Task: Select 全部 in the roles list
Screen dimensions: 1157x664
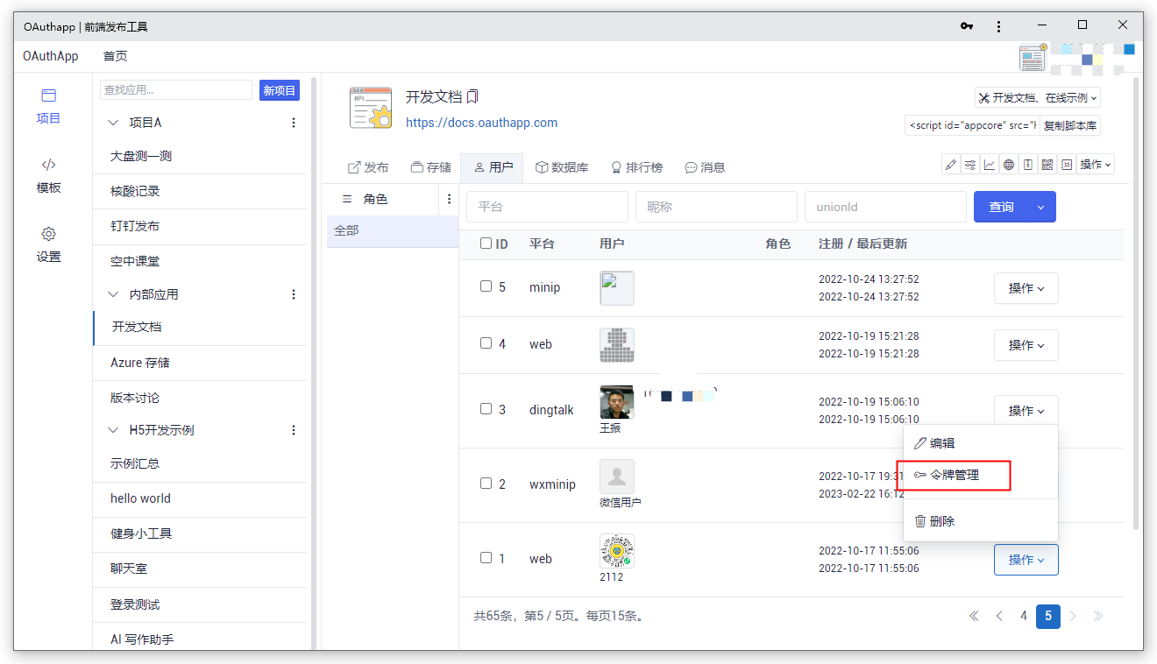Action: [393, 231]
